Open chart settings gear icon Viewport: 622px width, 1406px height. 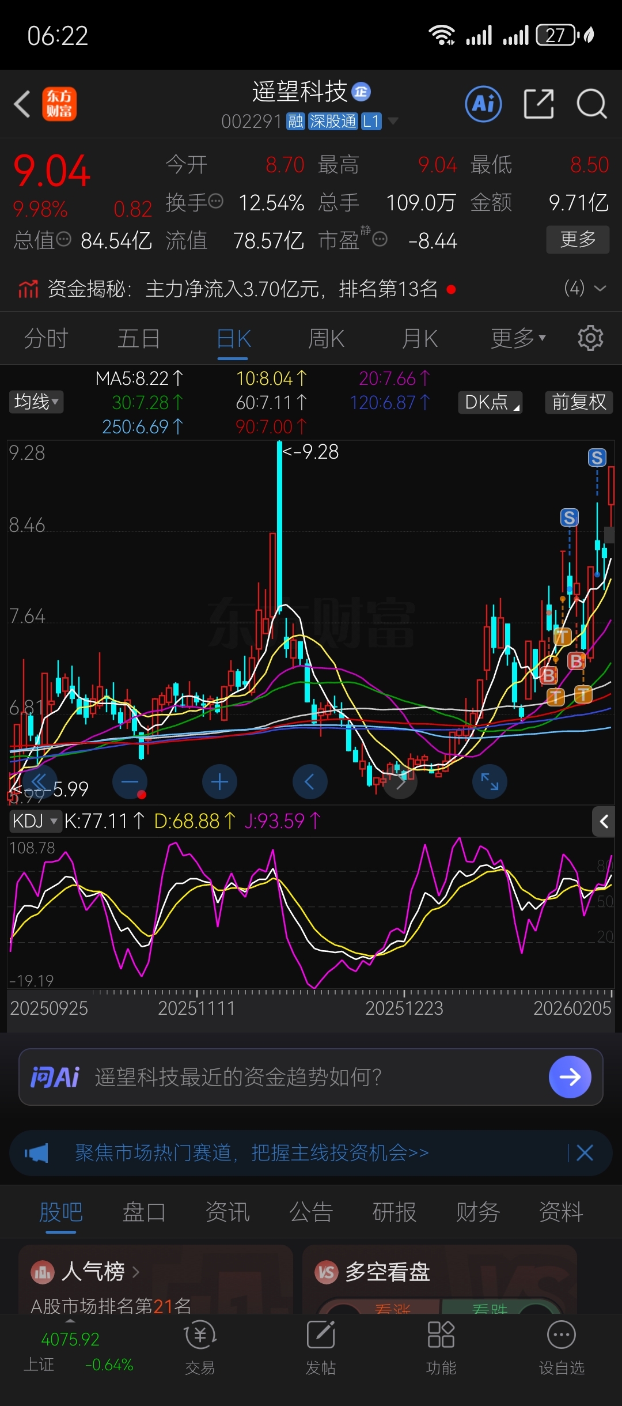click(x=590, y=338)
